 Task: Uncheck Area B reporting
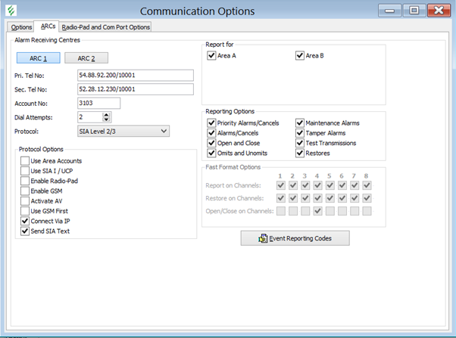(300, 56)
